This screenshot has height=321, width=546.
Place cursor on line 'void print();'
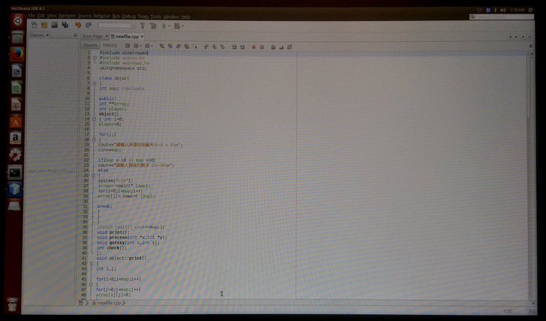[112, 232]
